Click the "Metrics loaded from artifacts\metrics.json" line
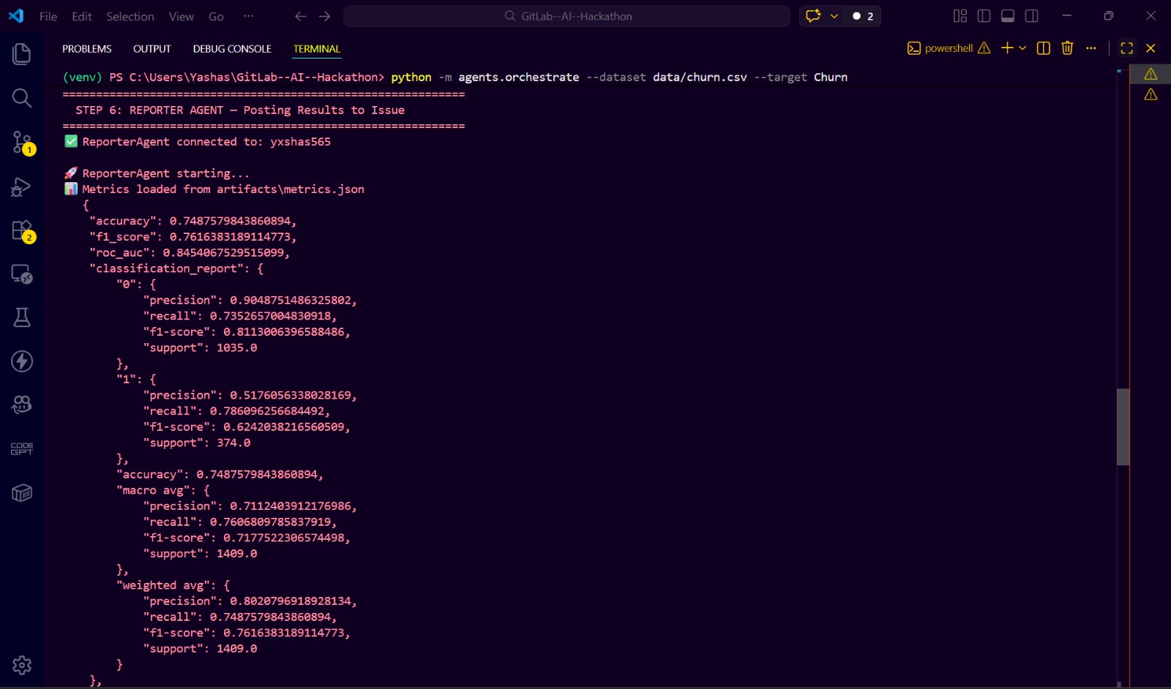The height and width of the screenshot is (689, 1171). pyautogui.click(x=214, y=189)
